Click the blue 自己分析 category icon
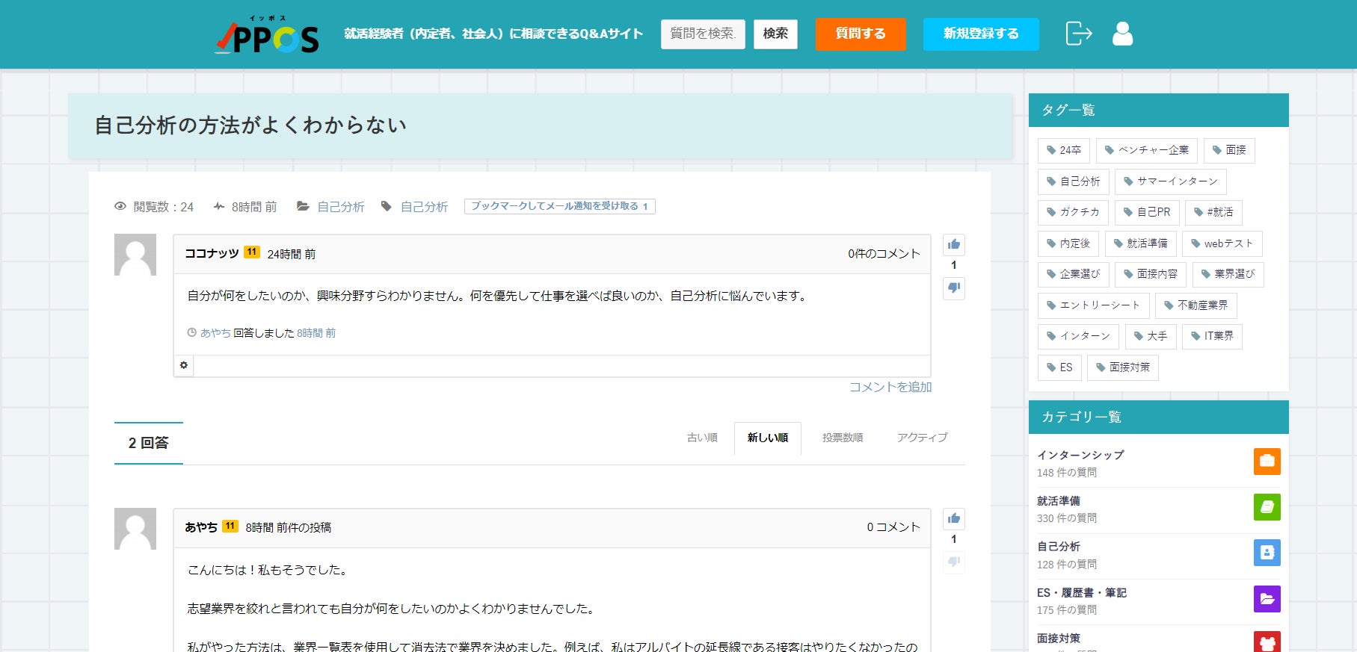This screenshot has height=652, width=1357. (x=1267, y=553)
